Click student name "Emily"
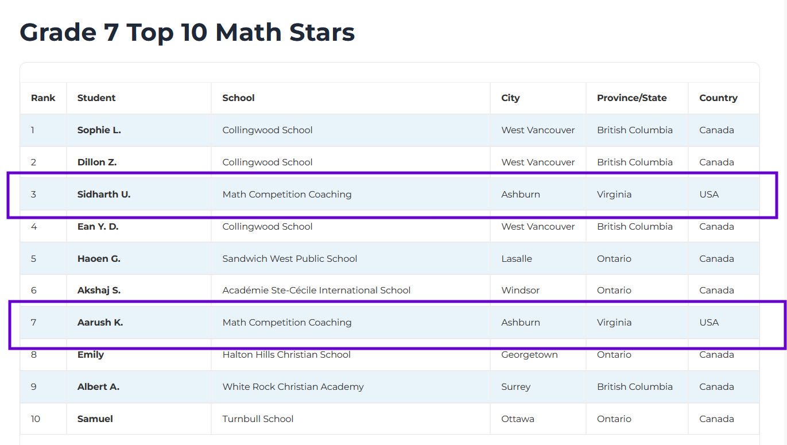Screen dimensions: 787x445 coord(91,354)
